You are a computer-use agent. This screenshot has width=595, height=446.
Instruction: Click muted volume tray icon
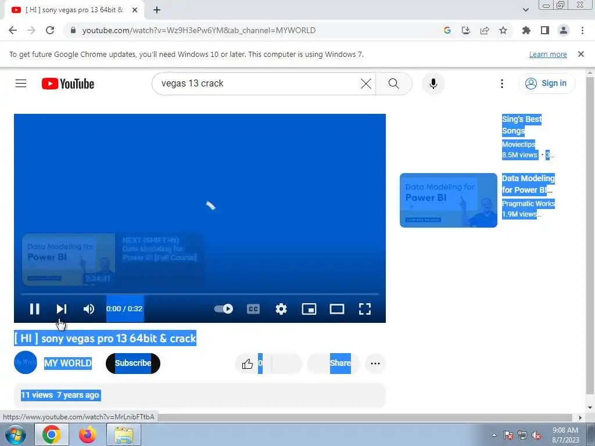point(536,435)
